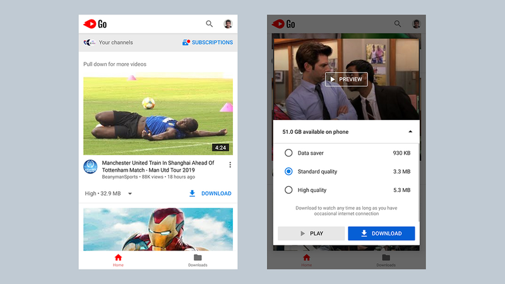
Task: Click the 4:24 duration badge
Action: coord(220,148)
